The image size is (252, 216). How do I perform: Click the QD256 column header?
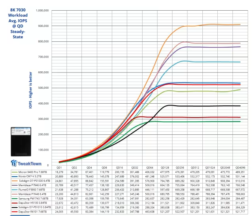(x=180, y=168)
